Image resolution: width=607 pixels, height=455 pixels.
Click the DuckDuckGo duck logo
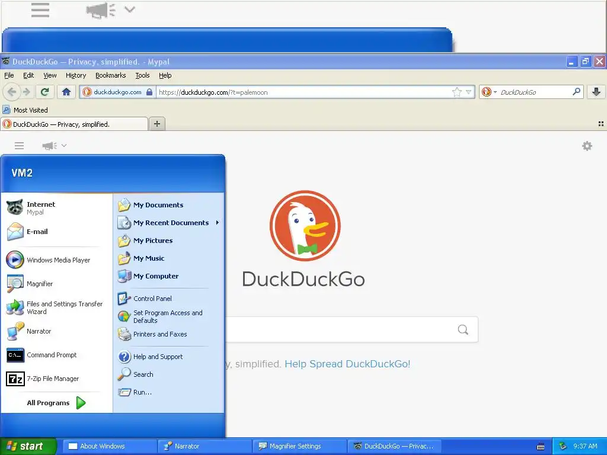click(x=305, y=226)
